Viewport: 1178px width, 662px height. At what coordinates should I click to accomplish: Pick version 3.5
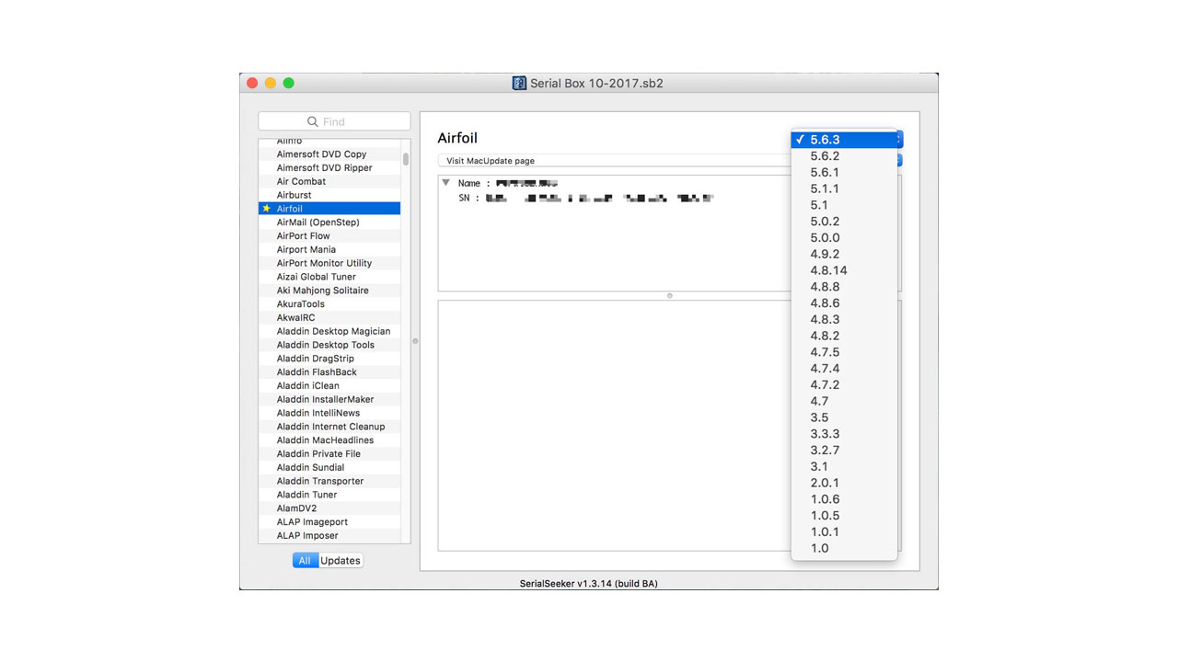844,417
